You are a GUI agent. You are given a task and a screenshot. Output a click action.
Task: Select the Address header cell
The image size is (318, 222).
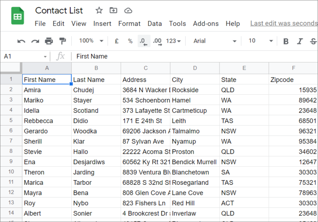tap(145, 80)
